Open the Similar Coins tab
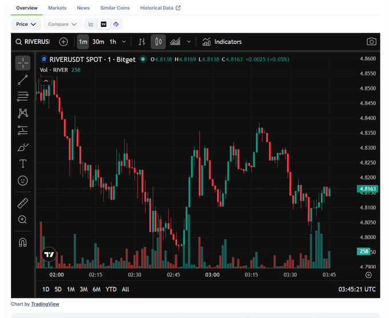Viewport: 389px width, 318px height. (x=115, y=8)
